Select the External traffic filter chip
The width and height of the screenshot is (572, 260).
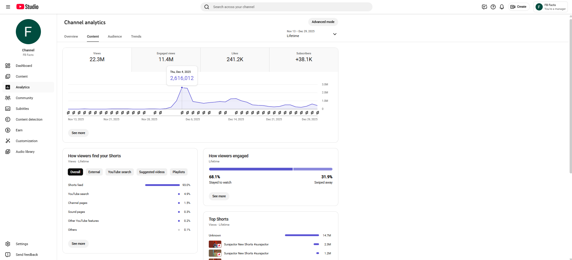[94, 172]
